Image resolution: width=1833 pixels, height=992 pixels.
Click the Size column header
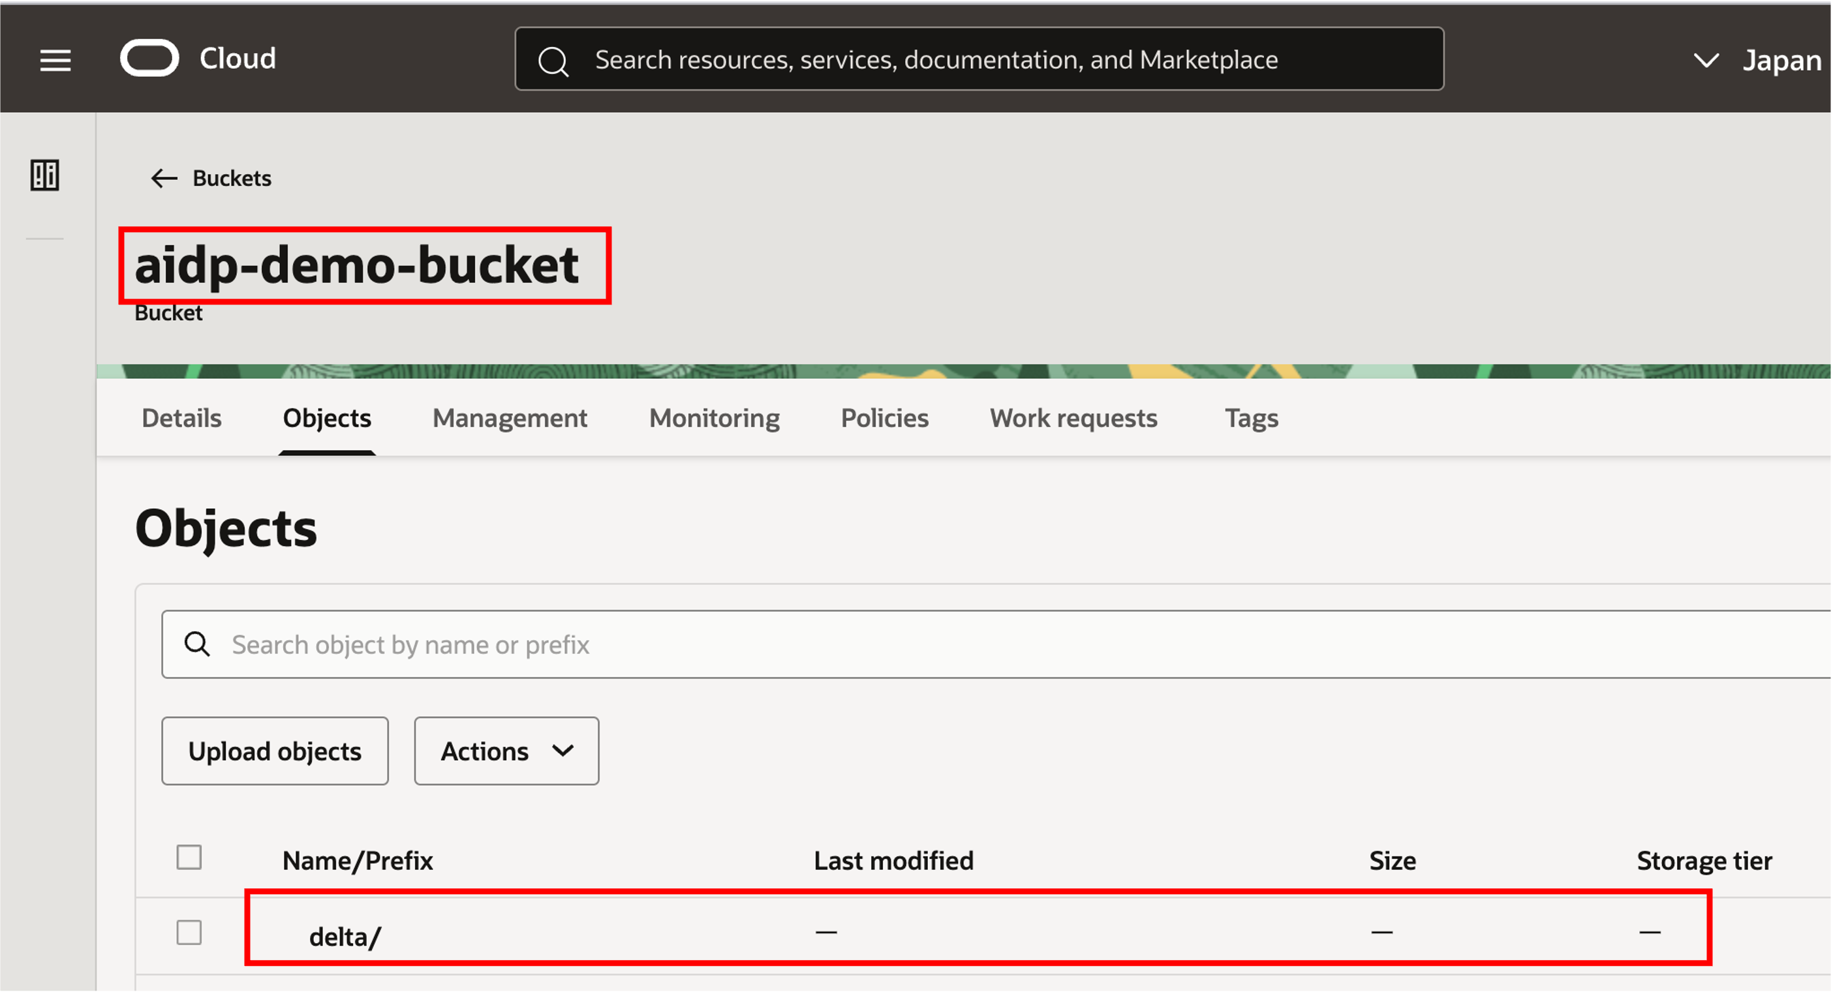(x=1393, y=861)
